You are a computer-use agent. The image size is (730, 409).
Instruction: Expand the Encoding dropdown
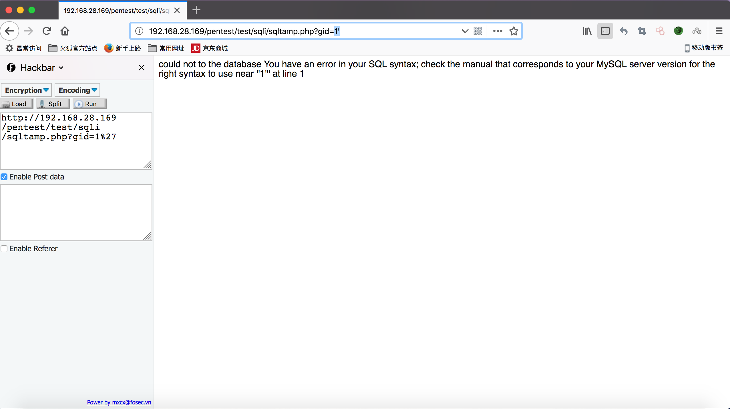tap(77, 90)
